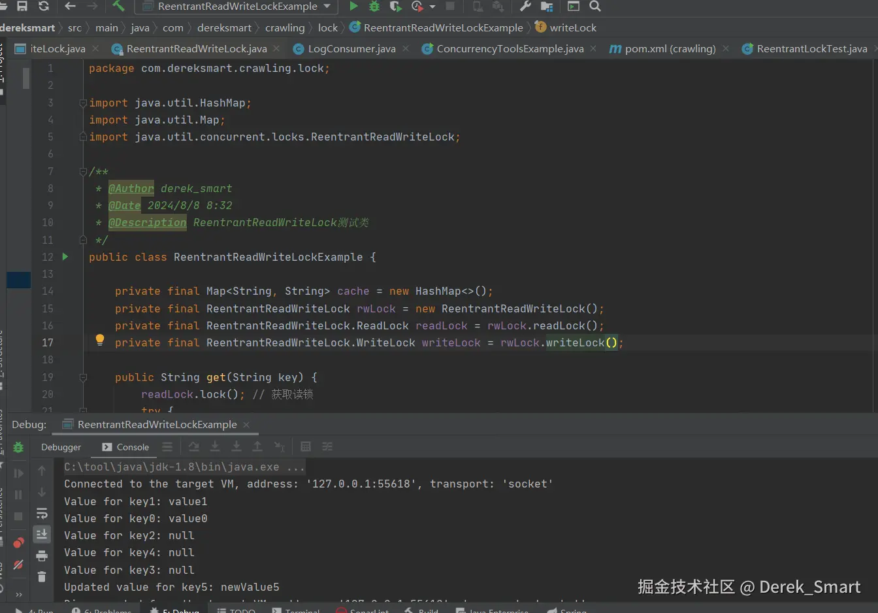The height and width of the screenshot is (613, 878).
Task: Toggle Soft-Wrap in console sidebar
Action: tap(42, 514)
